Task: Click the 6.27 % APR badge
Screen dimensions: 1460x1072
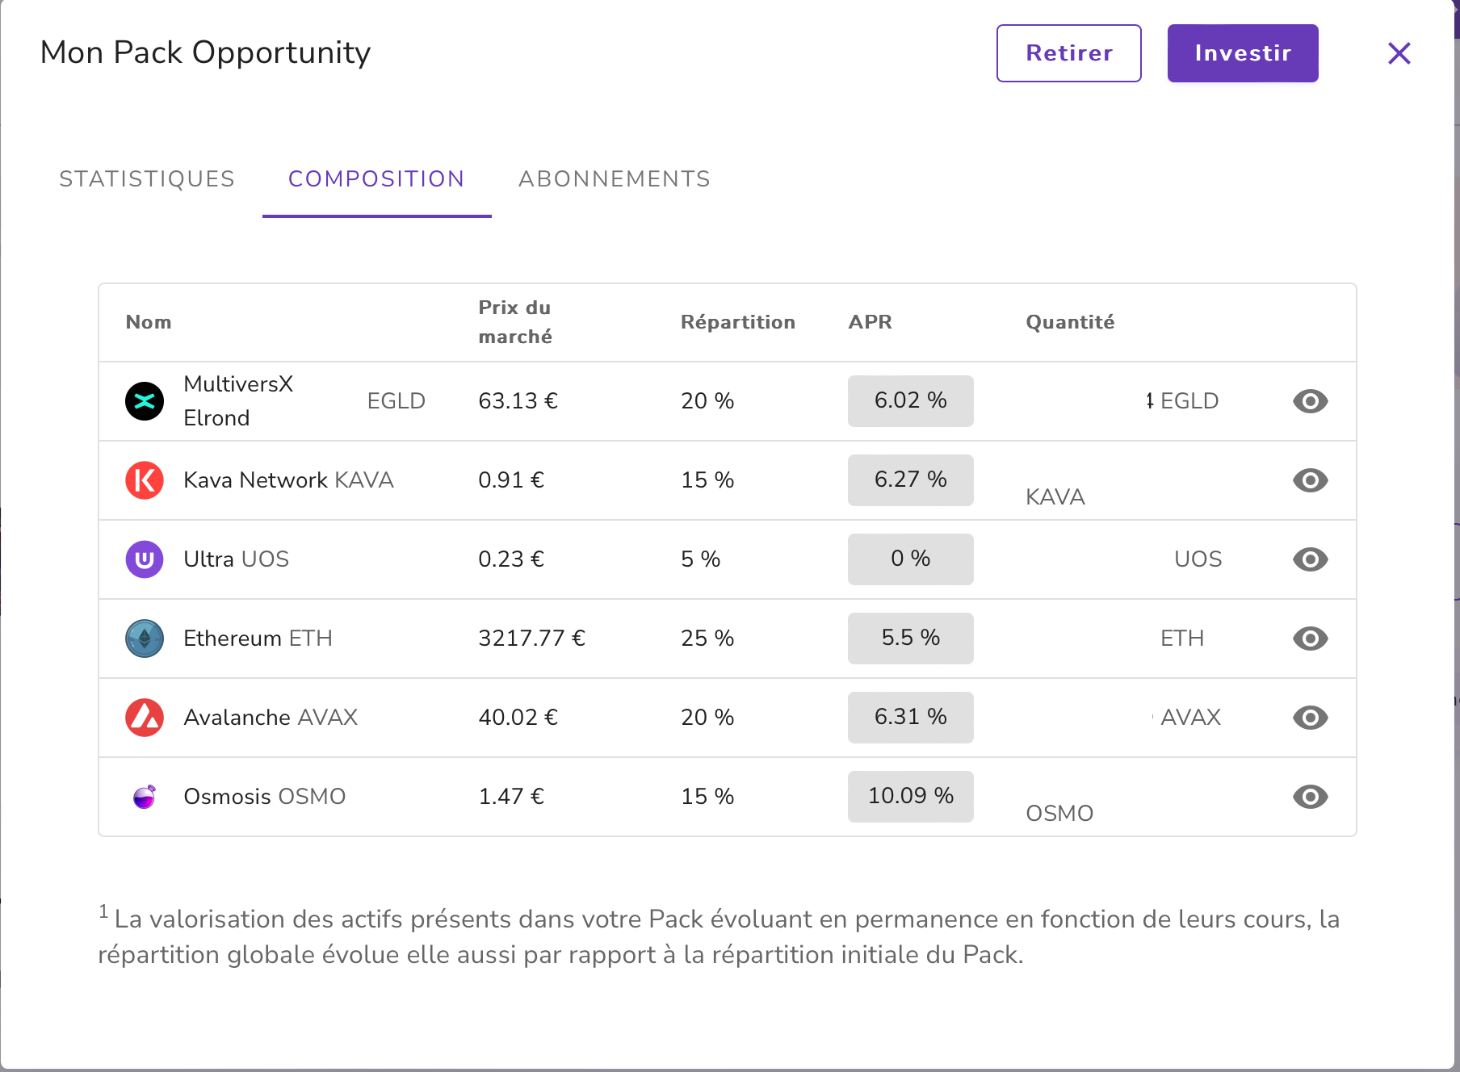Action: pos(910,480)
